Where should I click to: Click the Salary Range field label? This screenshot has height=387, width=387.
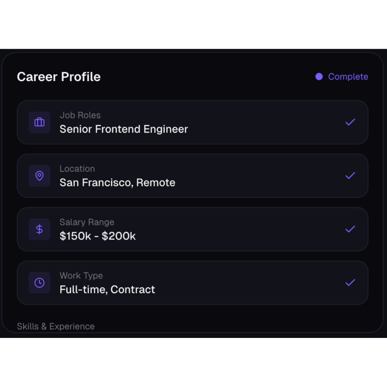87,222
